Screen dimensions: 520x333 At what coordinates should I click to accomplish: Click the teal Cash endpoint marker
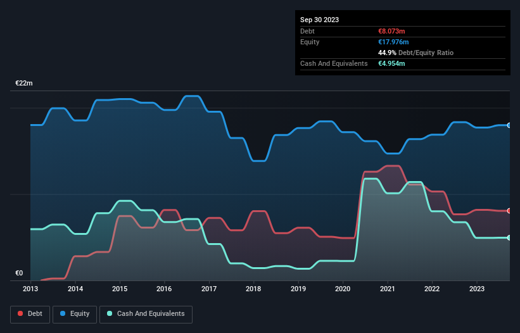click(x=509, y=237)
